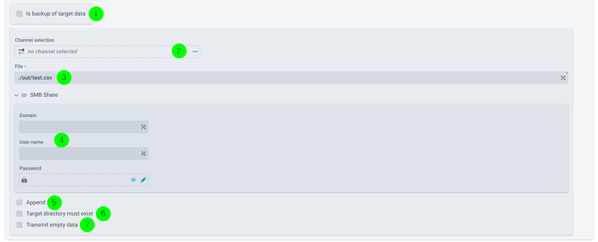
Task: Click the Domain field percent placeholder icon
Action: click(143, 127)
